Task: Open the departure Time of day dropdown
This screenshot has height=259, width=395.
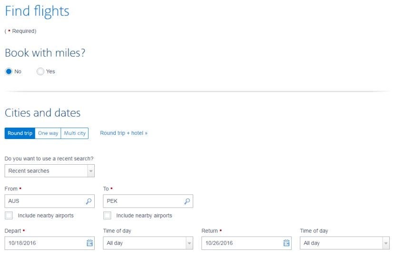Action: (x=148, y=243)
